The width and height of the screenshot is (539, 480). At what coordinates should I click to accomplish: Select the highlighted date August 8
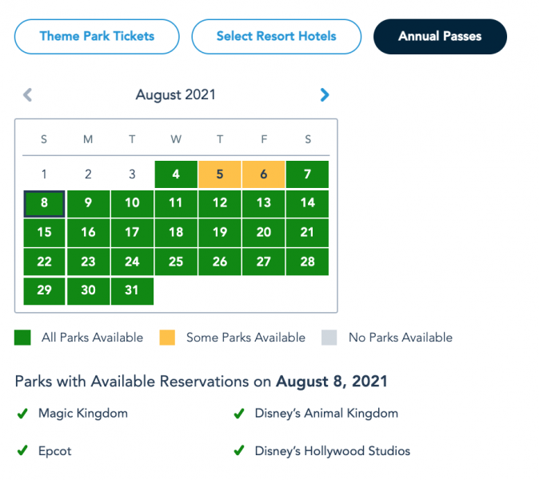coord(44,203)
